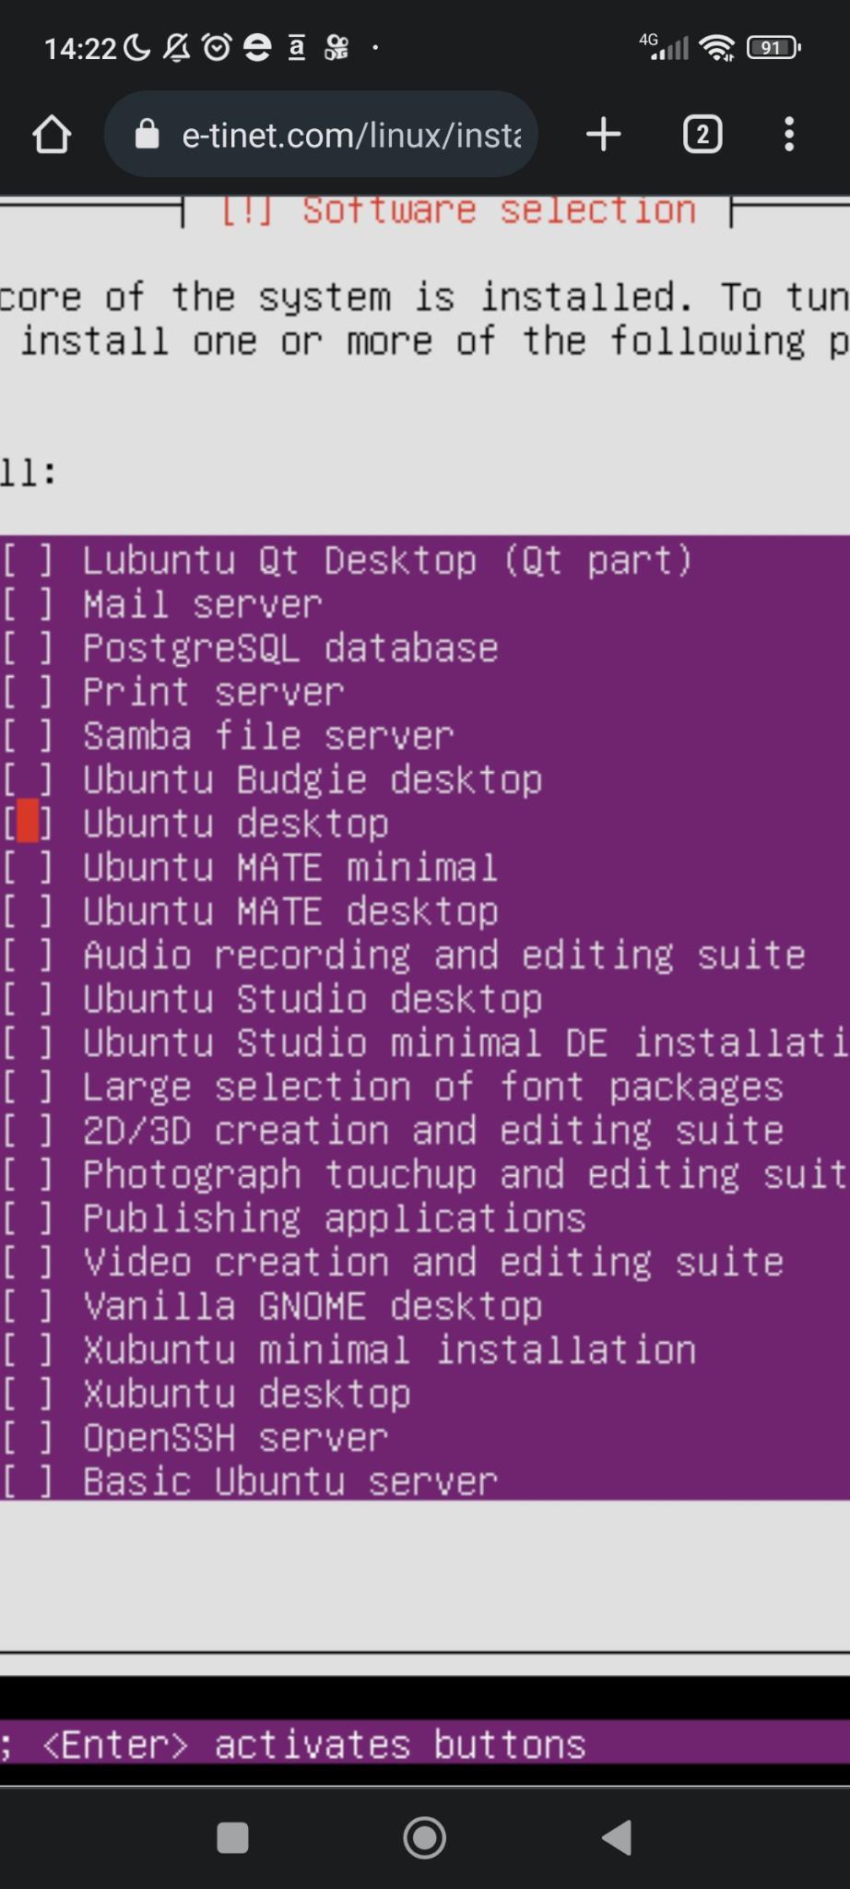Image resolution: width=850 pixels, height=1889 pixels.
Task: Tap the lock icon in address bar
Action: point(147,135)
